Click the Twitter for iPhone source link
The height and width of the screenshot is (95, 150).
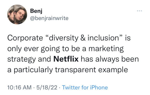tap(85, 87)
